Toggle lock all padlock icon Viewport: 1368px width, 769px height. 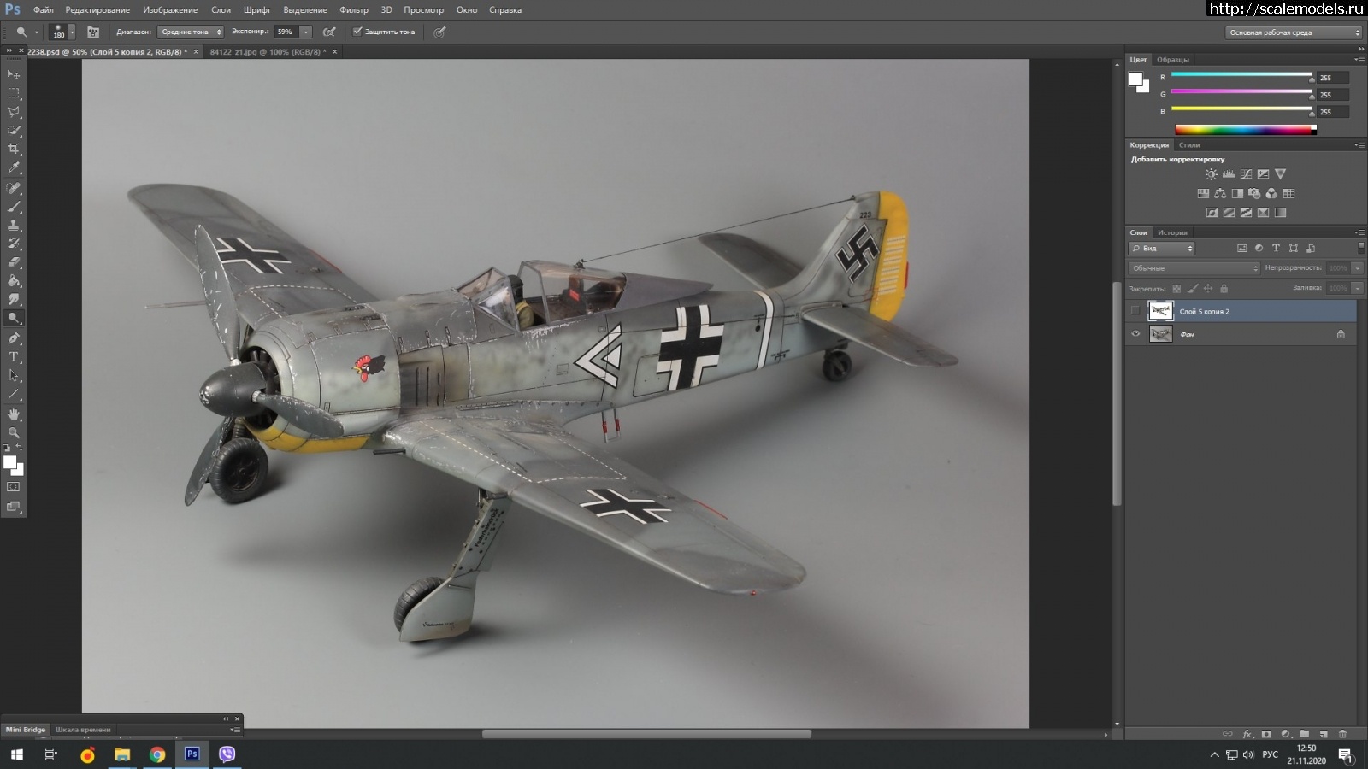coord(1224,289)
